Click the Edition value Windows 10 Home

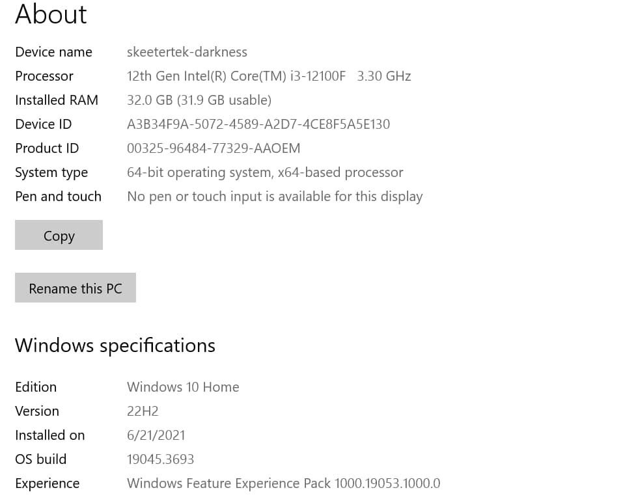coord(183,387)
